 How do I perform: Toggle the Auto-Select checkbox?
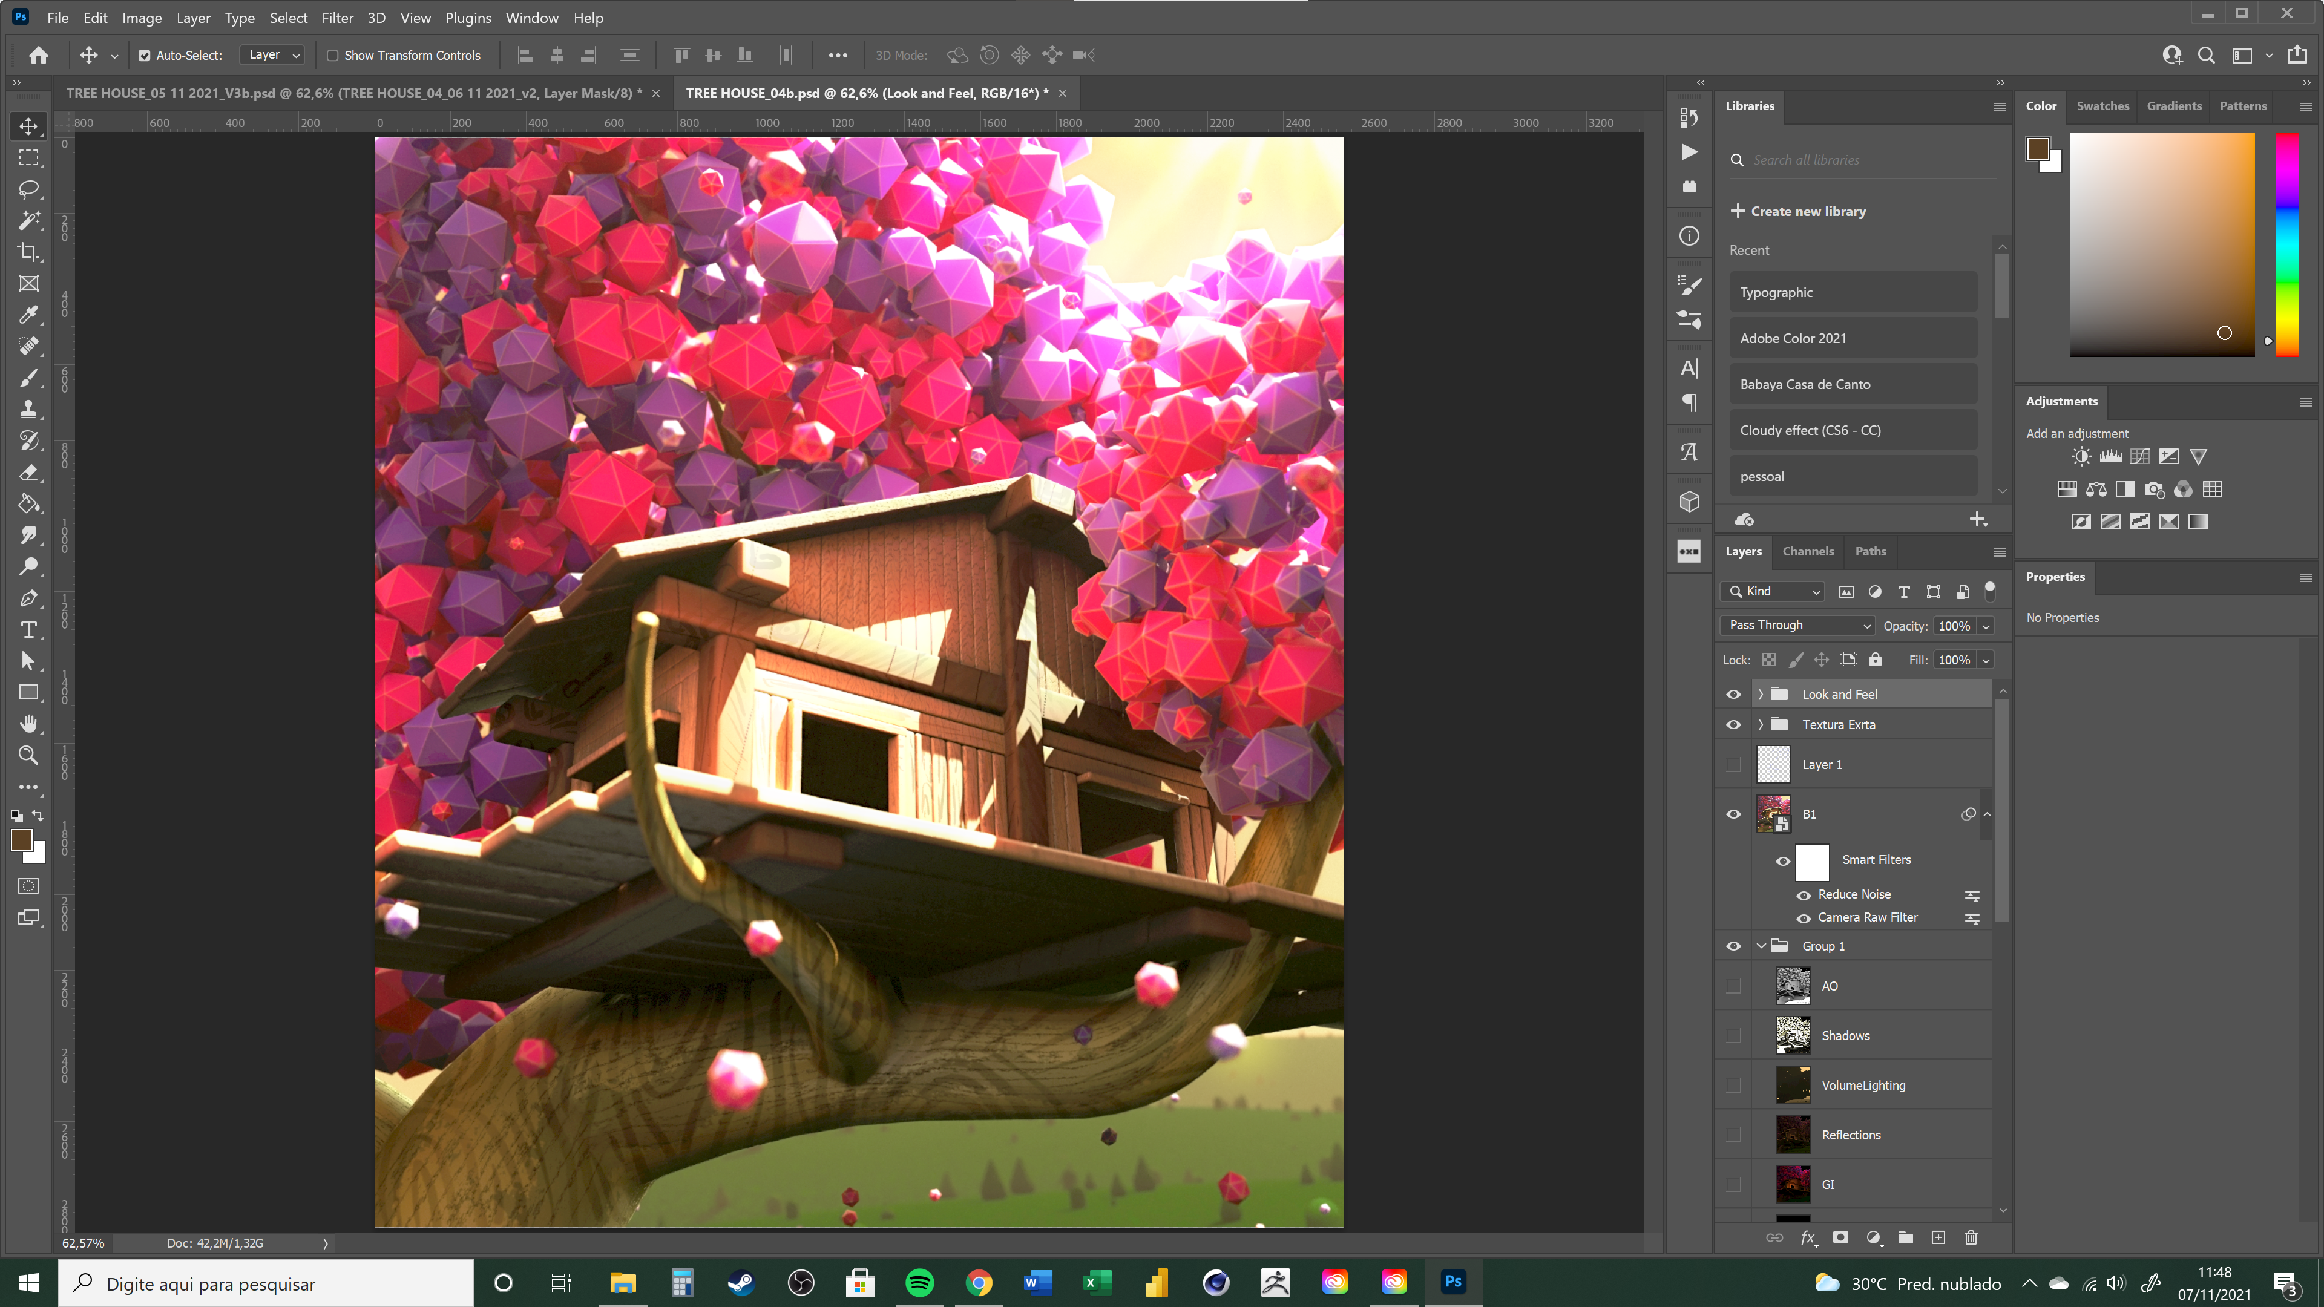(145, 56)
